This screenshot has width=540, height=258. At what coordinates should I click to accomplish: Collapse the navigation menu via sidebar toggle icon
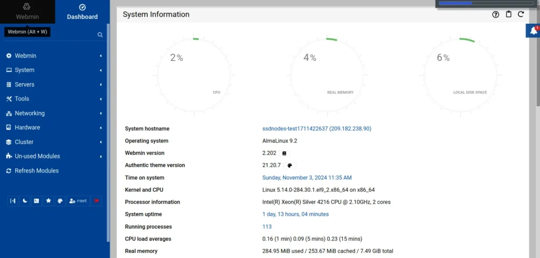point(13,201)
